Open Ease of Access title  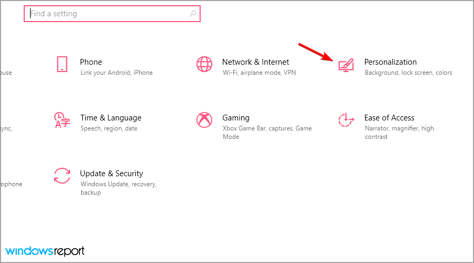[x=389, y=118]
